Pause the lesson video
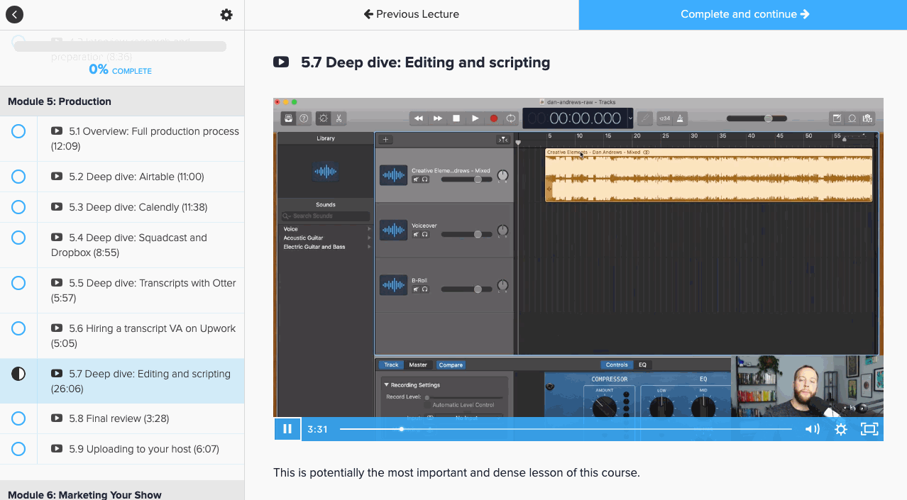The image size is (907, 500). coord(287,428)
